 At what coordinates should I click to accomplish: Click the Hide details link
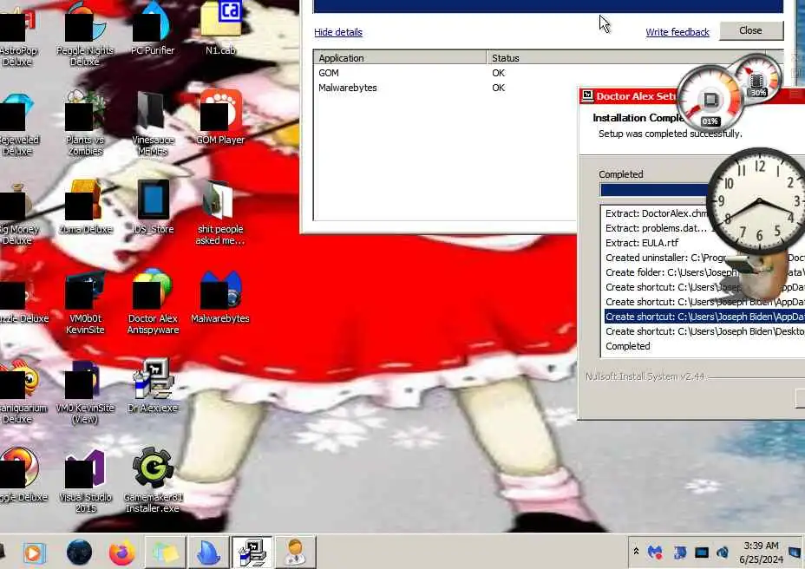337,32
